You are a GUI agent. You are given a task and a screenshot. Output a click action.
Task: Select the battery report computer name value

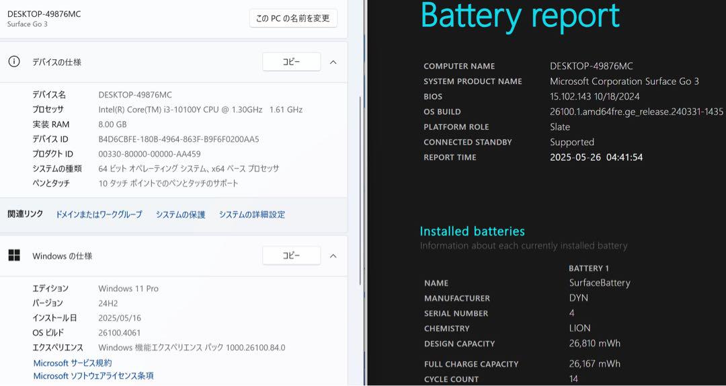(x=592, y=67)
